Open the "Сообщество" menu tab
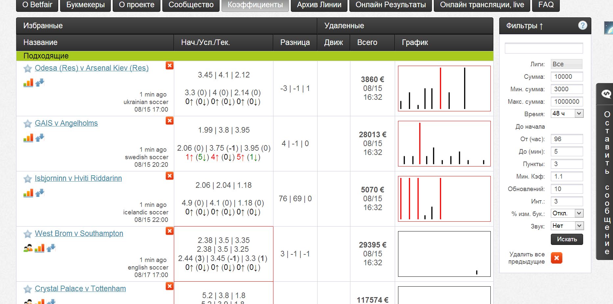Screen dimensions: 613x304 [x=191, y=5]
